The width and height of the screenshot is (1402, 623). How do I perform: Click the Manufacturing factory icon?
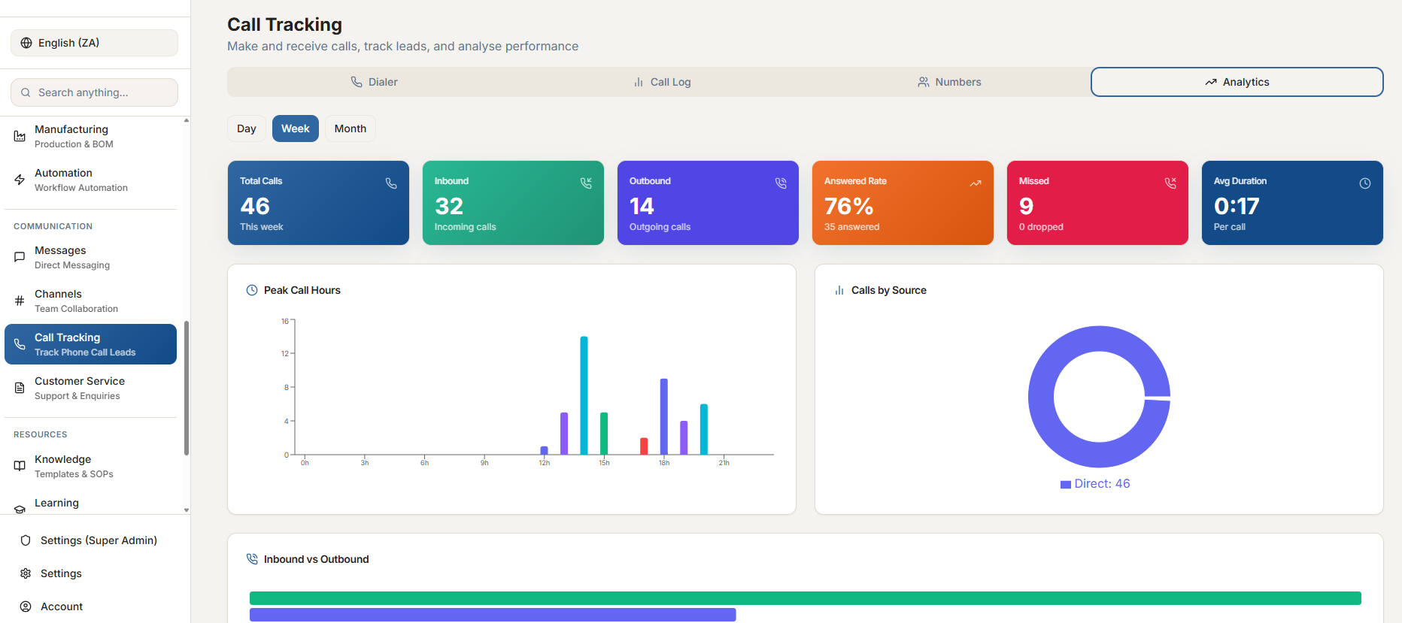coord(20,136)
